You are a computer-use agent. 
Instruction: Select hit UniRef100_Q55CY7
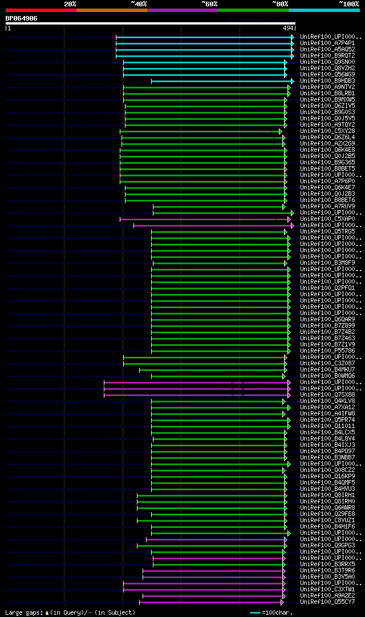point(327,602)
